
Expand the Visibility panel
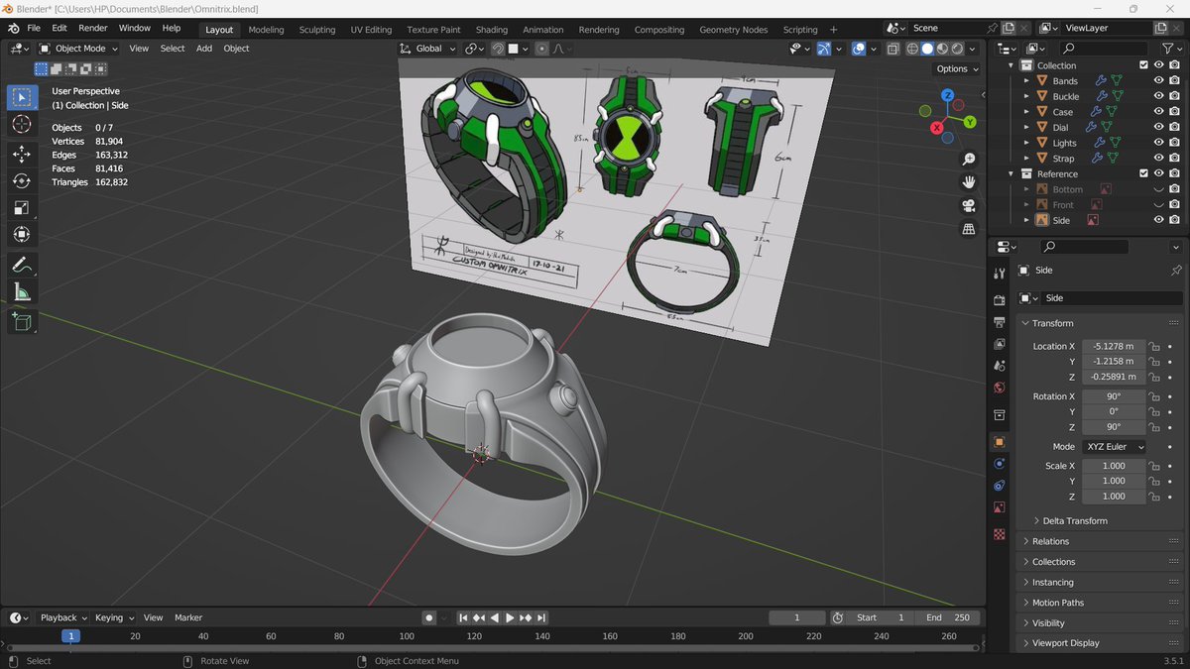pyautogui.click(x=1101, y=623)
